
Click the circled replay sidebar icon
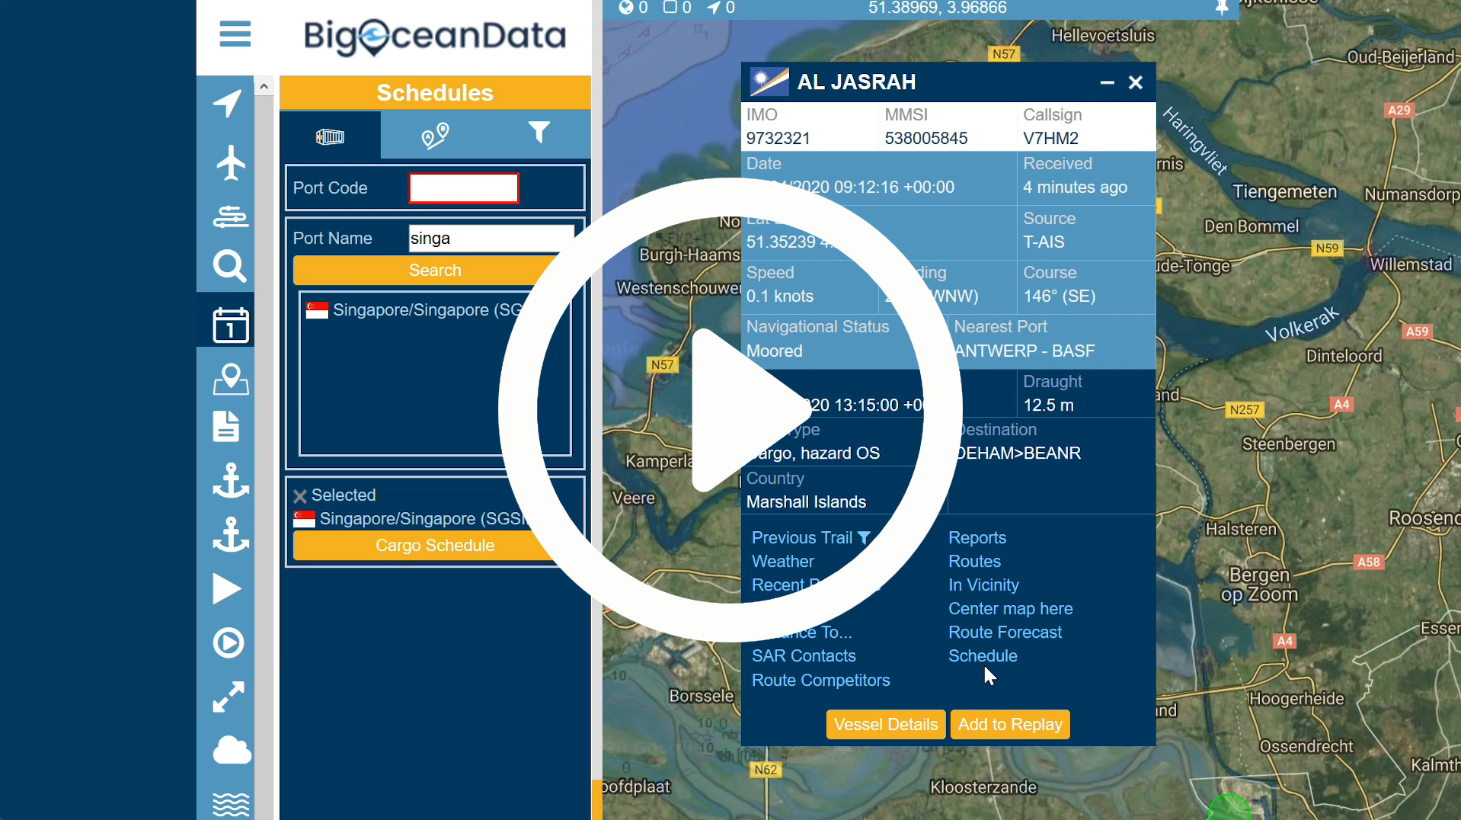pos(228,642)
